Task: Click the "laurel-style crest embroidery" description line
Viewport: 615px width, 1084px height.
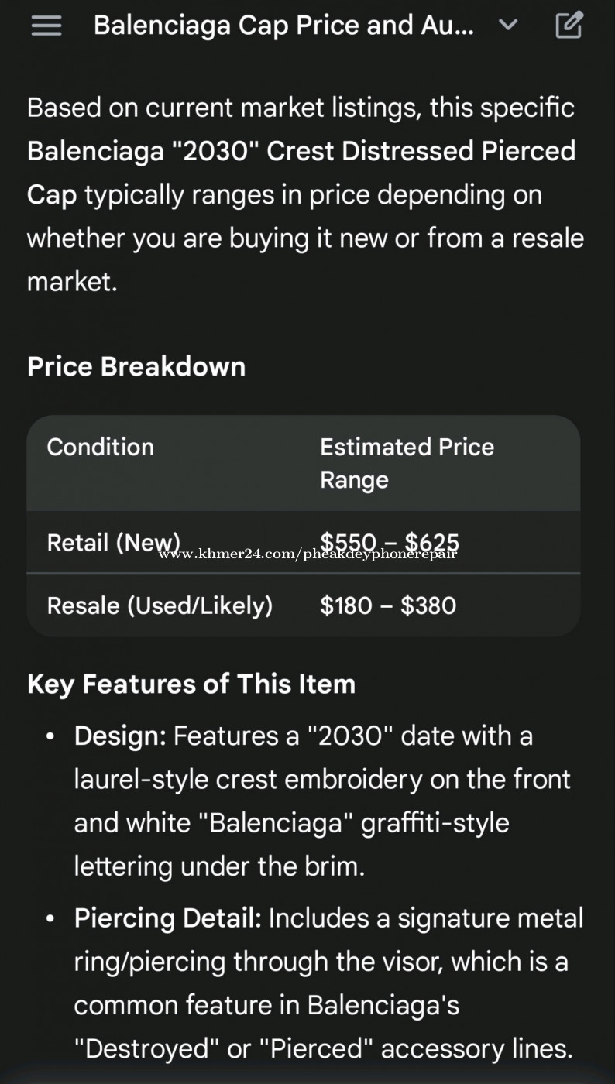Action: [321, 779]
